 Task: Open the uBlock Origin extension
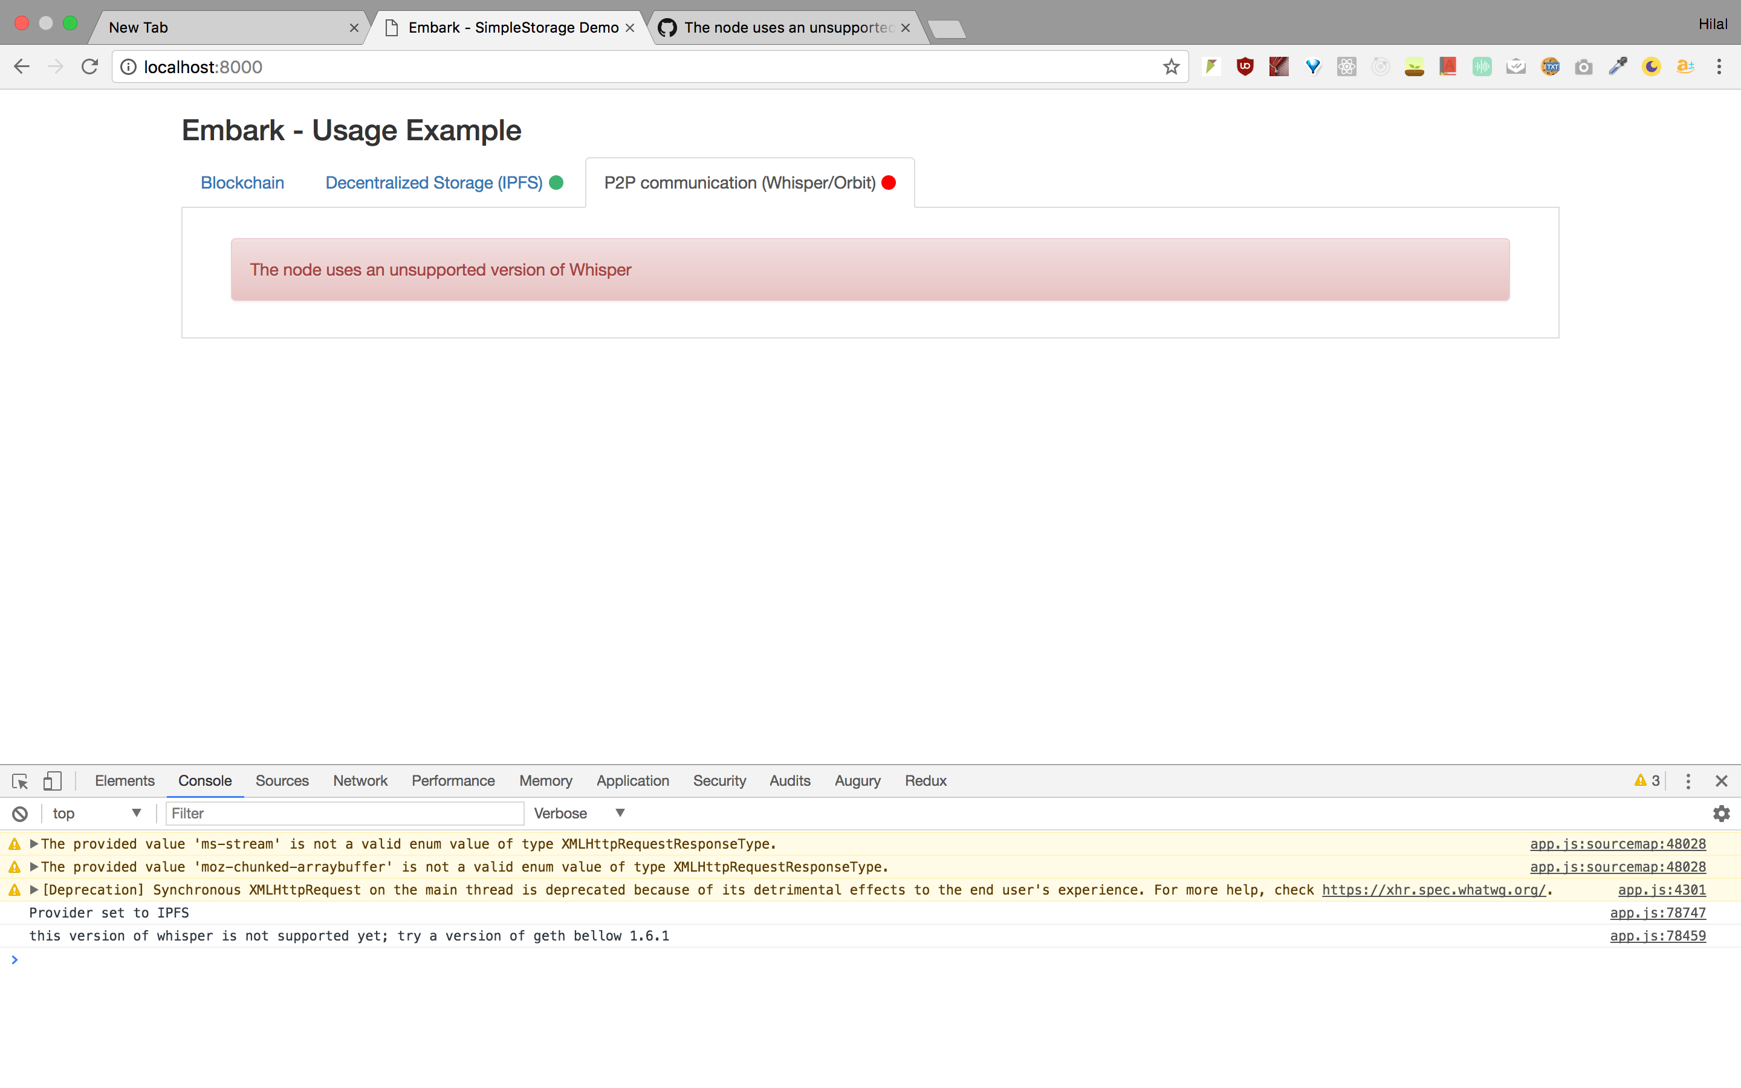(x=1245, y=66)
